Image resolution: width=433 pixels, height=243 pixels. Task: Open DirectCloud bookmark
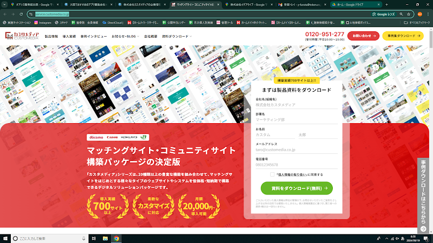click(x=113, y=23)
